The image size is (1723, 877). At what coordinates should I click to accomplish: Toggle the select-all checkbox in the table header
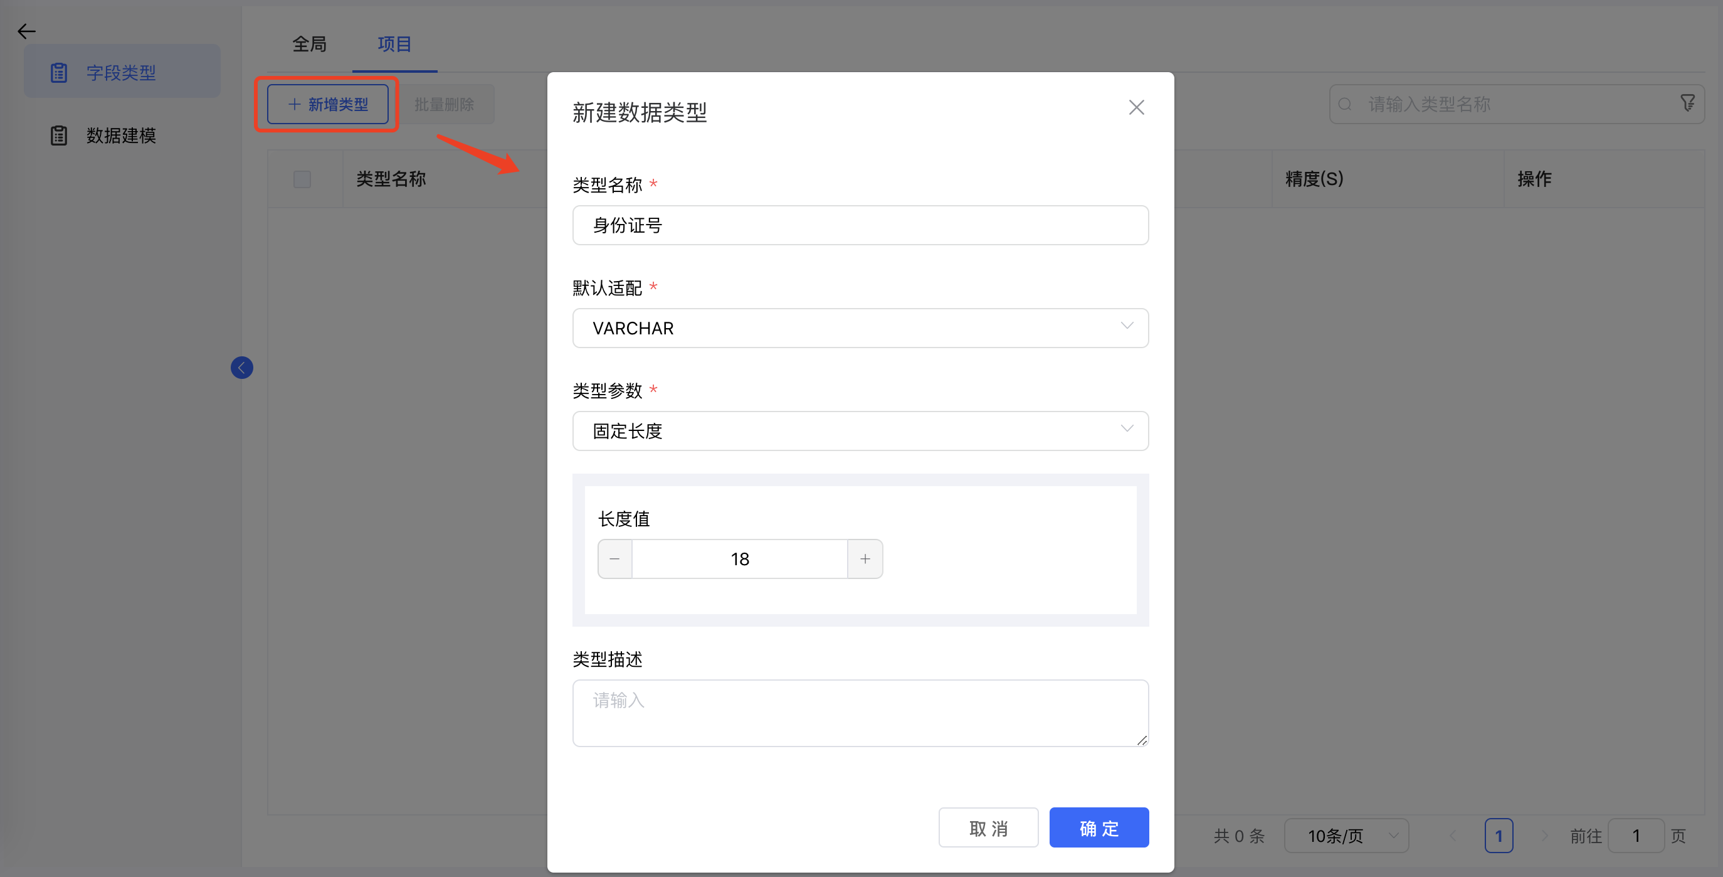[302, 179]
